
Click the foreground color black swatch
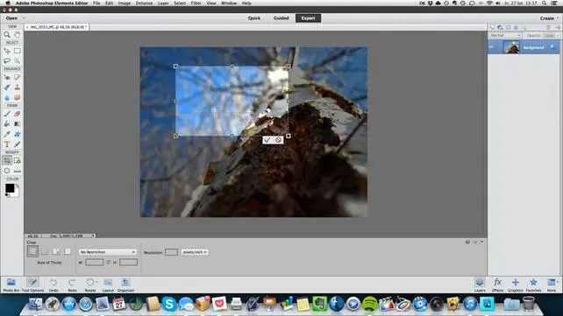click(x=10, y=187)
